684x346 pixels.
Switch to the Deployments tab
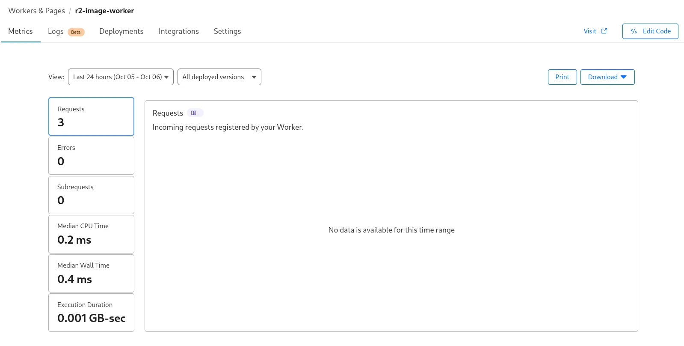121,31
